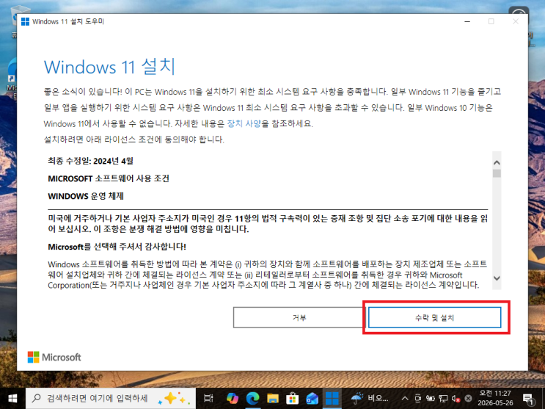Click the MICROSOFT 소프트웨어 사용 조건 line
Viewport: 545px width, 409px height.
(x=109, y=178)
